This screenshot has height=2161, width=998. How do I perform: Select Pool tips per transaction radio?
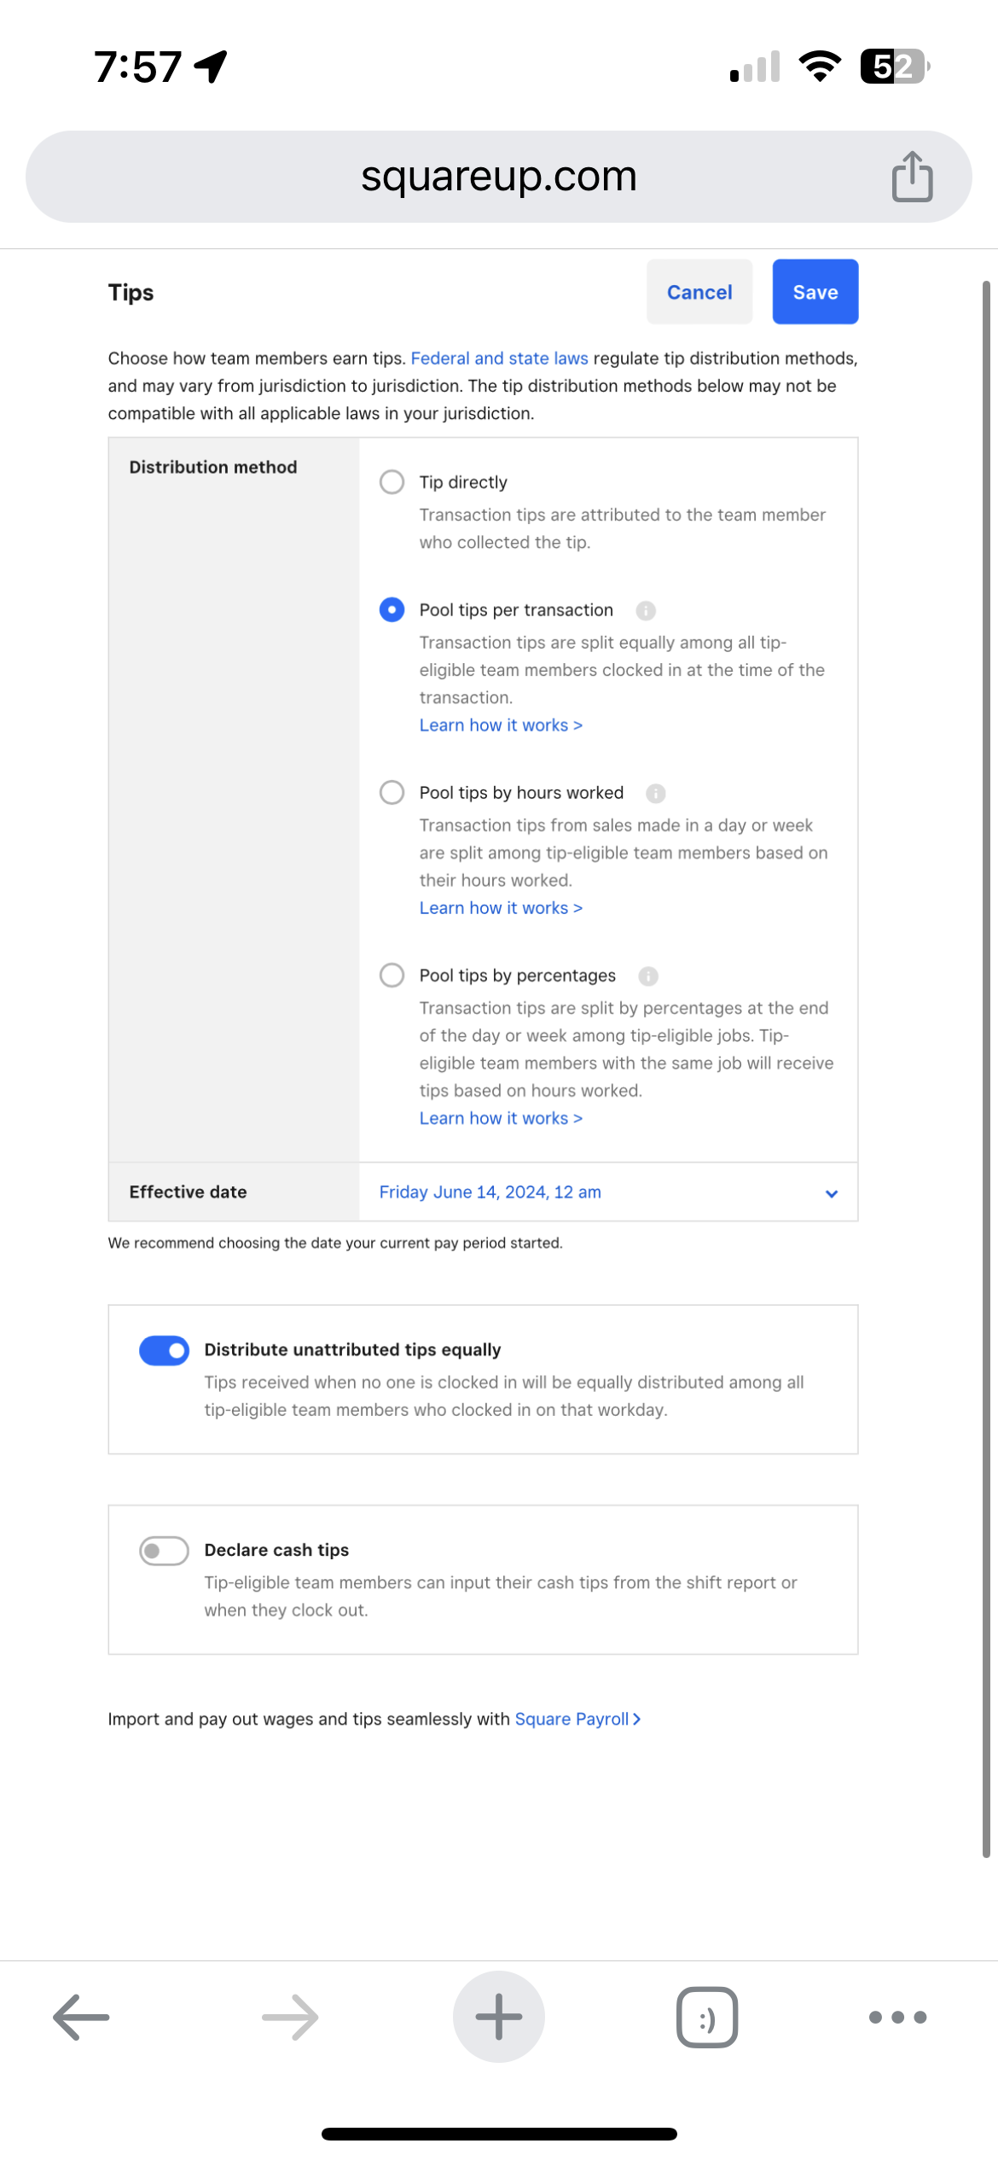392,609
